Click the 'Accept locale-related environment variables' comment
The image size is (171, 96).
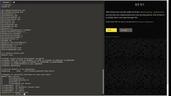tap(23, 59)
